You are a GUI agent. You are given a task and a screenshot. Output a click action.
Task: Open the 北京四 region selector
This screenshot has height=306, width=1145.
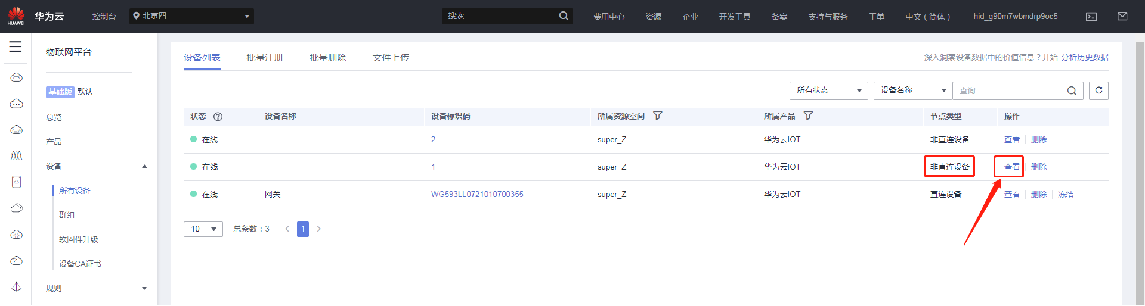point(191,16)
